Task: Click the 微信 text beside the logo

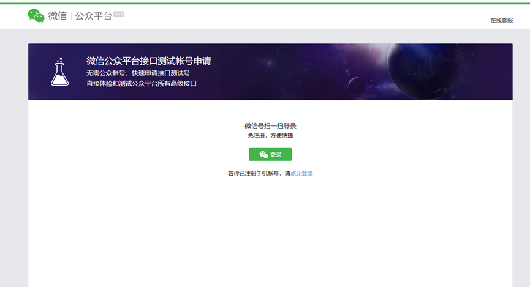Action: click(x=58, y=16)
